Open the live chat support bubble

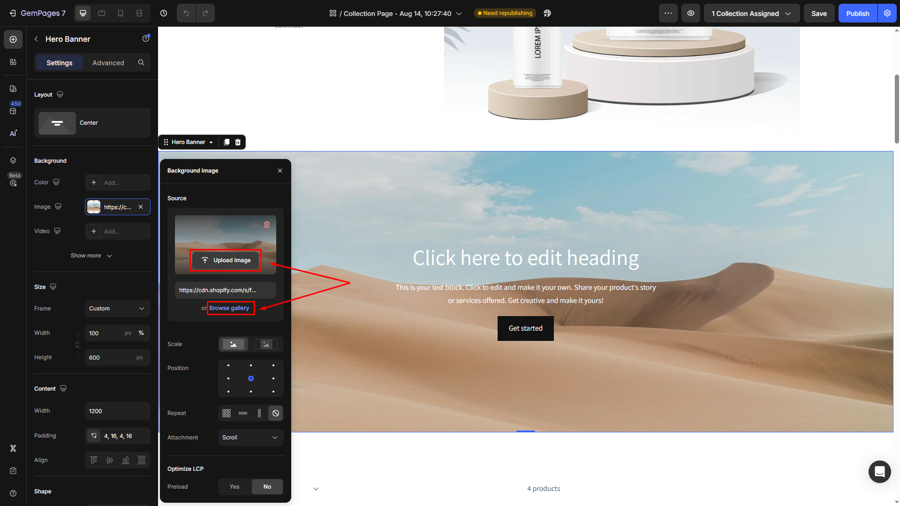879,471
